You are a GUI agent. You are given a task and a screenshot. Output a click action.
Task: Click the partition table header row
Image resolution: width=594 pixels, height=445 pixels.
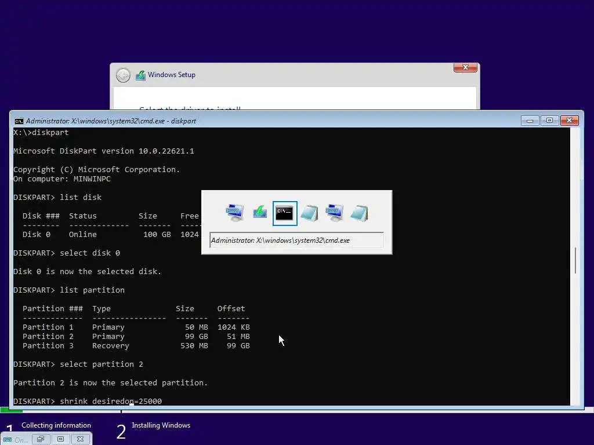click(134, 308)
